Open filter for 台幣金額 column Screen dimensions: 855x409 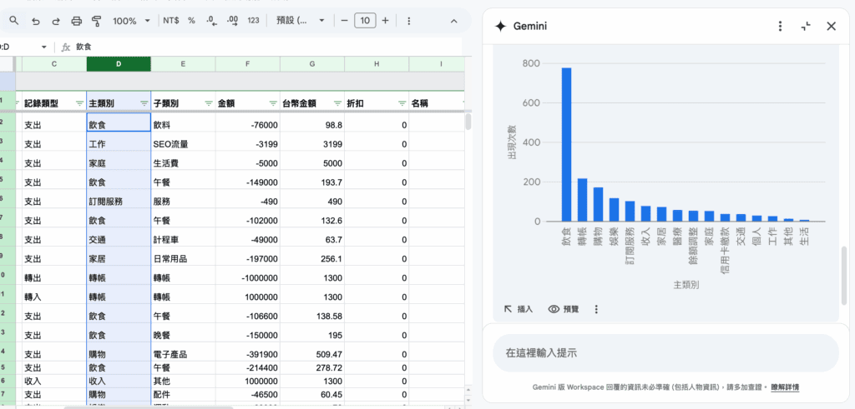(337, 102)
